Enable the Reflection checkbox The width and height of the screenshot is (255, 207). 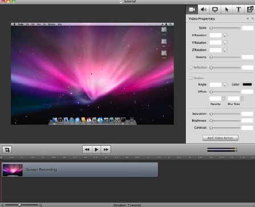point(191,67)
